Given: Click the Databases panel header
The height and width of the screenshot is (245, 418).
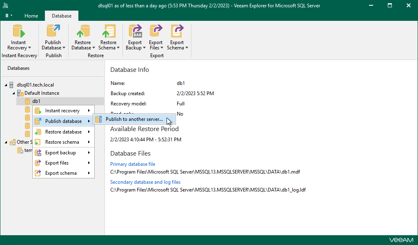Looking at the screenshot, I should point(18,68).
